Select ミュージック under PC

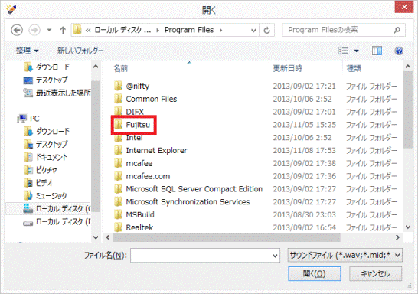(x=45, y=196)
